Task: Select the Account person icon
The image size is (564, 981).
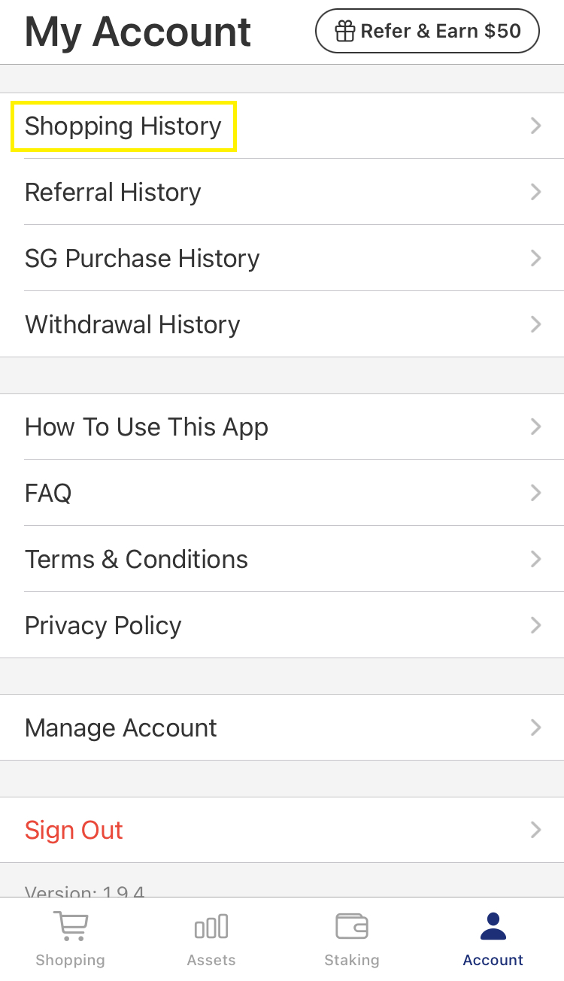Action: (x=493, y=926)
